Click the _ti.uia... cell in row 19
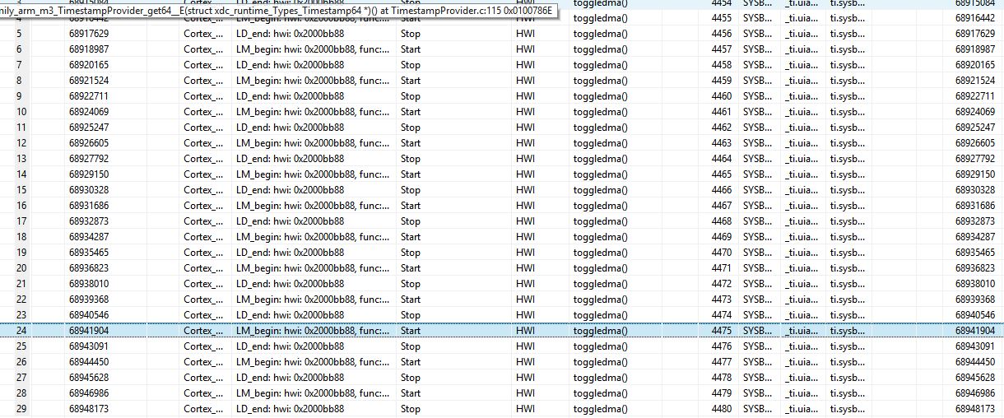This screenshot has width=1004, height=418. [801, 253]
